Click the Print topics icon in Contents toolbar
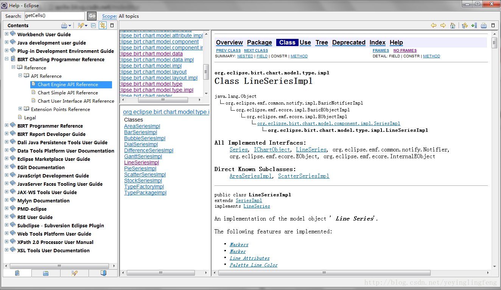Image resolution: width=501 pixels, height=290 pixels. pyautogui.click(x=64, y=25)
